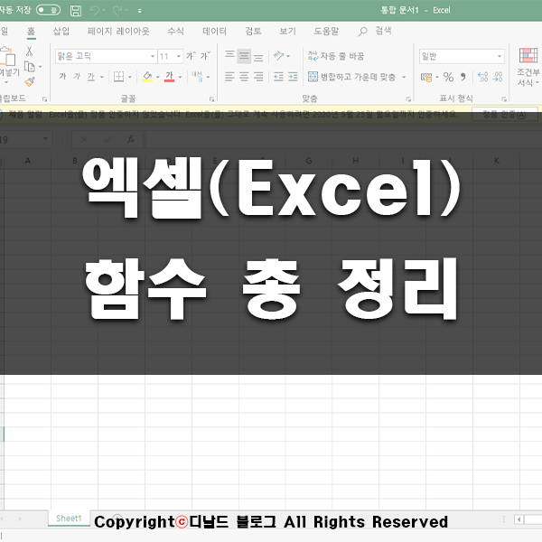The image size is (542, 542).
Task: Align text left
Action: [229, 77]
